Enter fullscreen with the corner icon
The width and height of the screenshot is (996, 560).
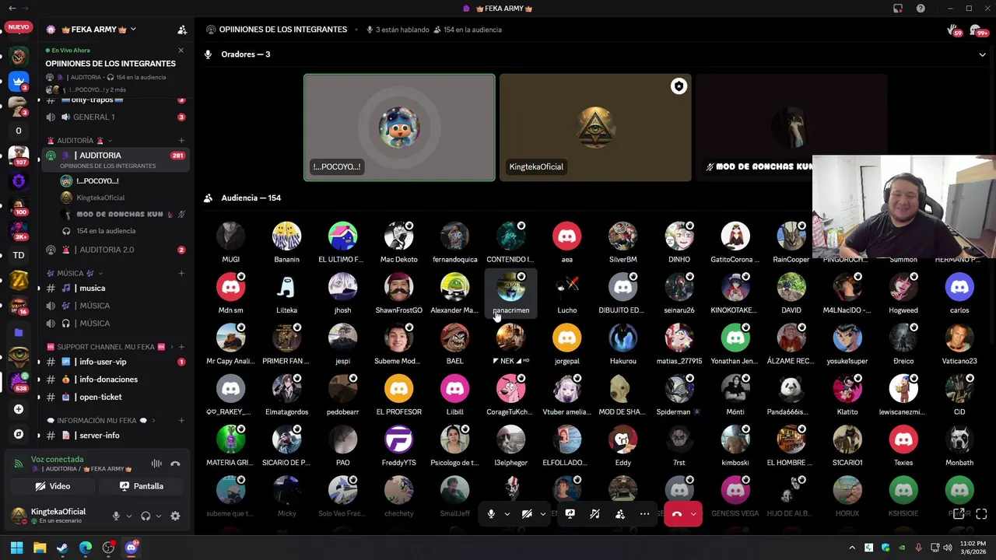(981, 514)
